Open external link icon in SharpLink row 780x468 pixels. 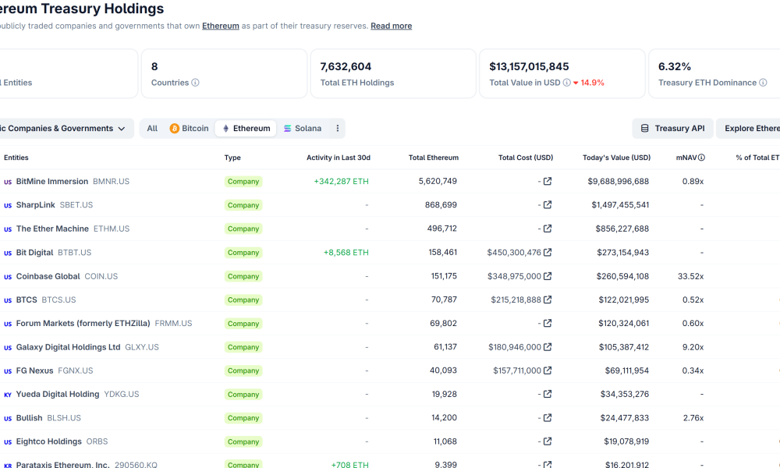point(548,204)
